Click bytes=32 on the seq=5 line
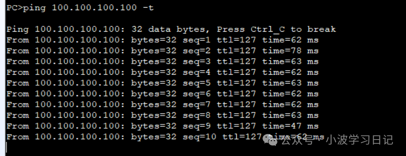Viewport: 406px width, 156px height. click(154, 83)
